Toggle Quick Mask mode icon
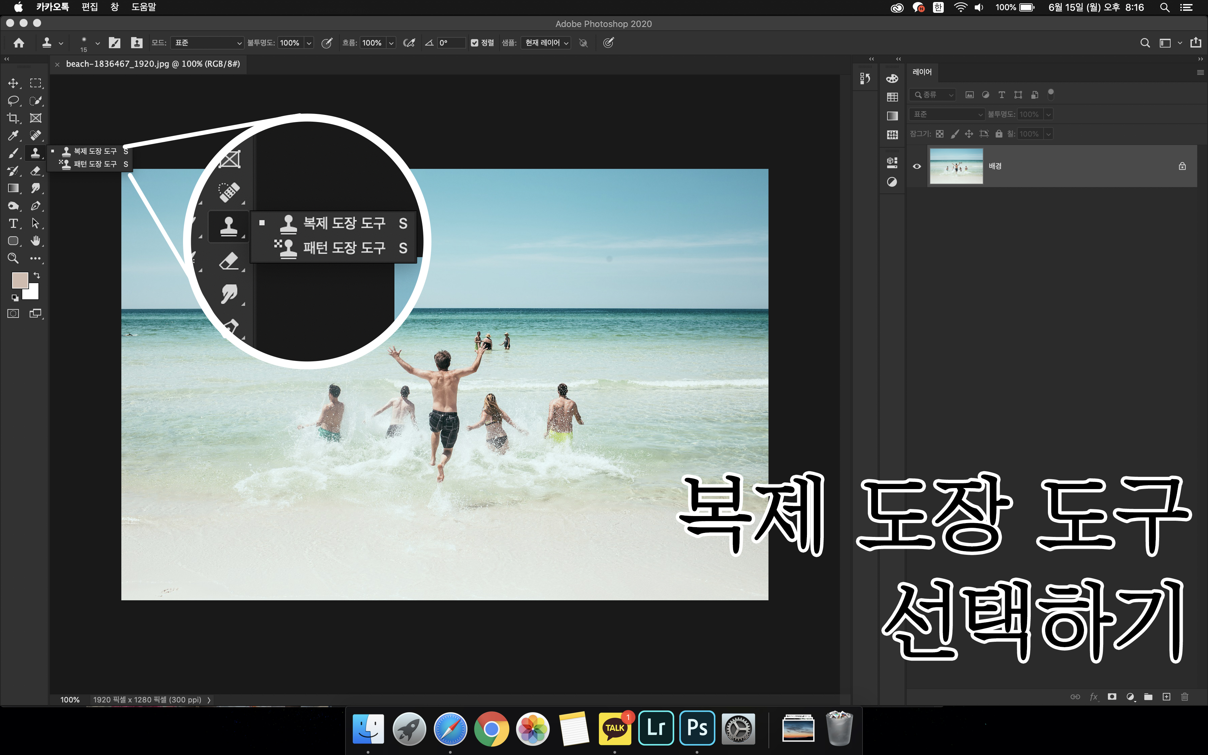 click(x=13, y=313)
